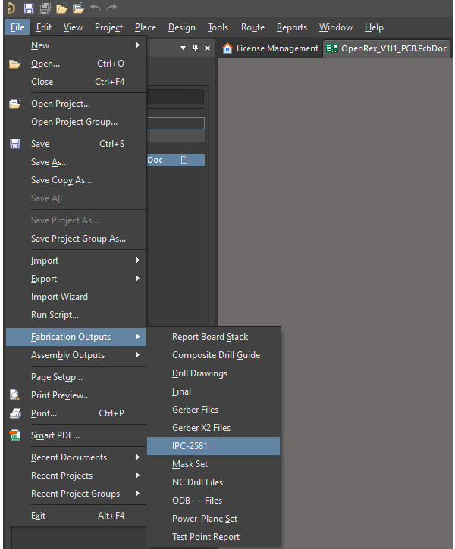Close the side panel with the X icon
Screen dimensions: 455x549
point(208,48)
